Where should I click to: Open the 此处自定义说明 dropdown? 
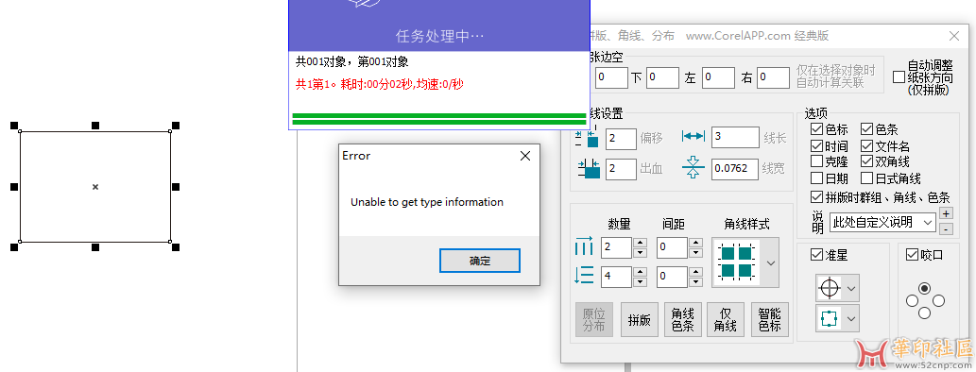(928, 222)
